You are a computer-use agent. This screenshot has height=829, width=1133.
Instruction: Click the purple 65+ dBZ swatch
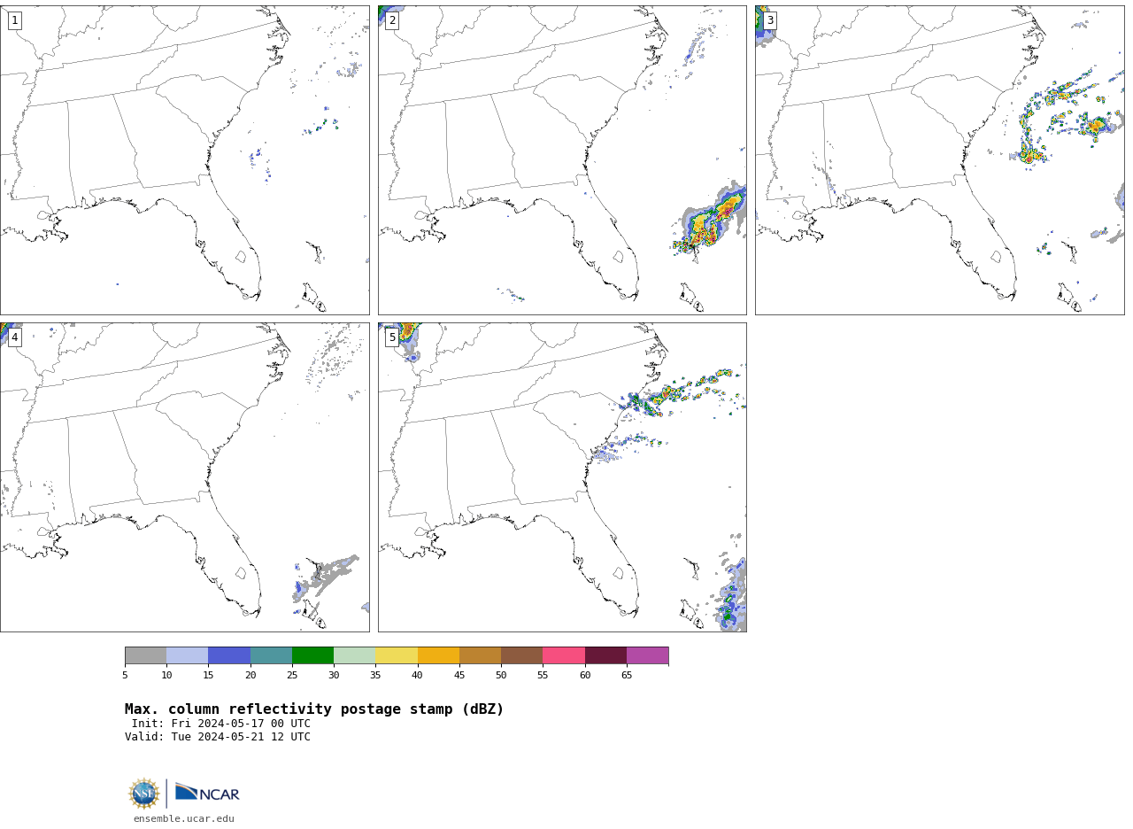pos(647,655)
